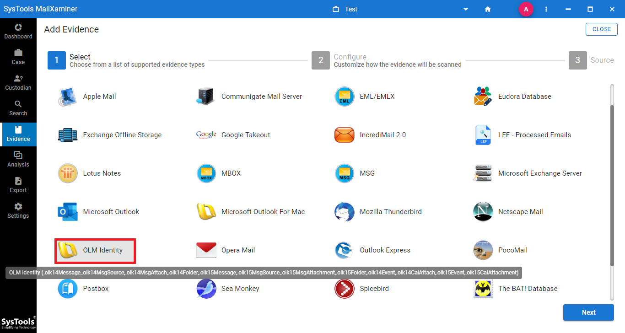Select Microsoft Outlook For Mac icon
The image size is (625, 333).
206,212
